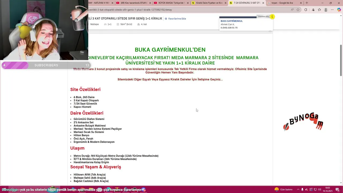Click the 1+1 room count icon
This screenshot has width=343, height=193.
pyautogui.click(x=105, y=24)
